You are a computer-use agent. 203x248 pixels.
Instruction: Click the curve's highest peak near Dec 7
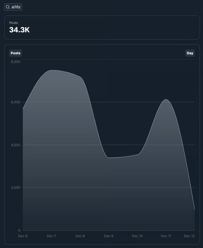pyautogui.click(x=52, y=70)
